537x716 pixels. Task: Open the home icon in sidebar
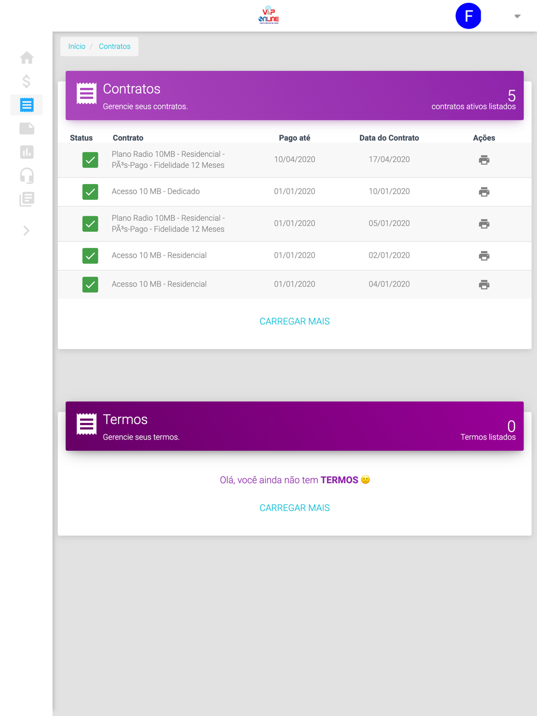pyautogui.click(x=26, y=57)
